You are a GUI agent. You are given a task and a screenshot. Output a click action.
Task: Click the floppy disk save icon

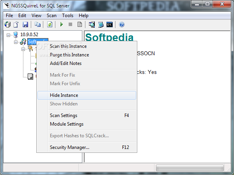coord(25,24)
